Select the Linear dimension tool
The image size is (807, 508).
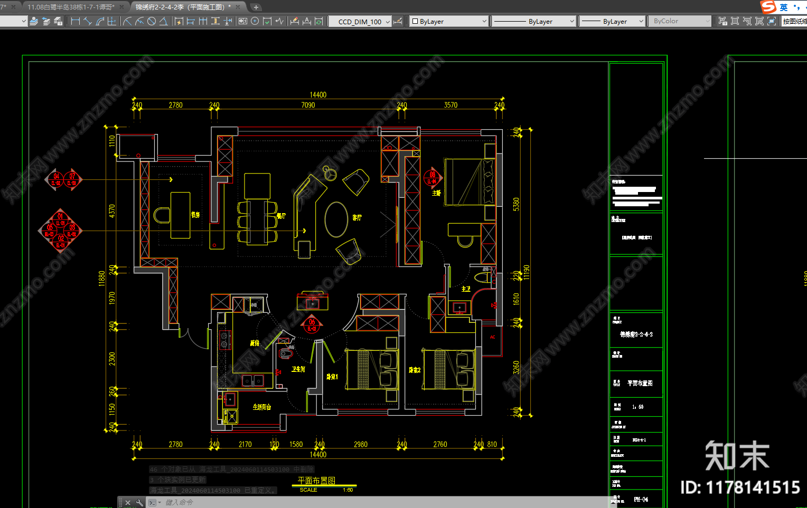pyautogui.click(x=76, y=21)
